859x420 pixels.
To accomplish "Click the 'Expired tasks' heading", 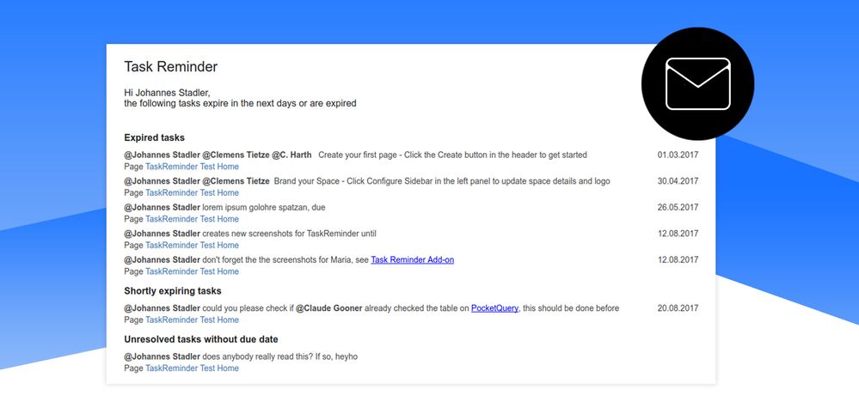I will point(155,137).
